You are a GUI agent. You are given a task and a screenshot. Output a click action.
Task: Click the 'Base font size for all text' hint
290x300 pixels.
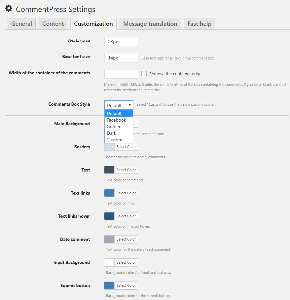click(x=178, y=58)
